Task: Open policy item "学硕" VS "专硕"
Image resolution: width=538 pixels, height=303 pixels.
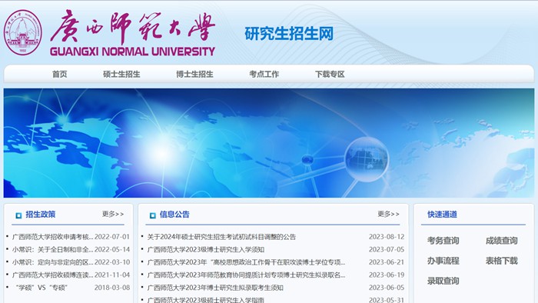Action: point(42,288)
